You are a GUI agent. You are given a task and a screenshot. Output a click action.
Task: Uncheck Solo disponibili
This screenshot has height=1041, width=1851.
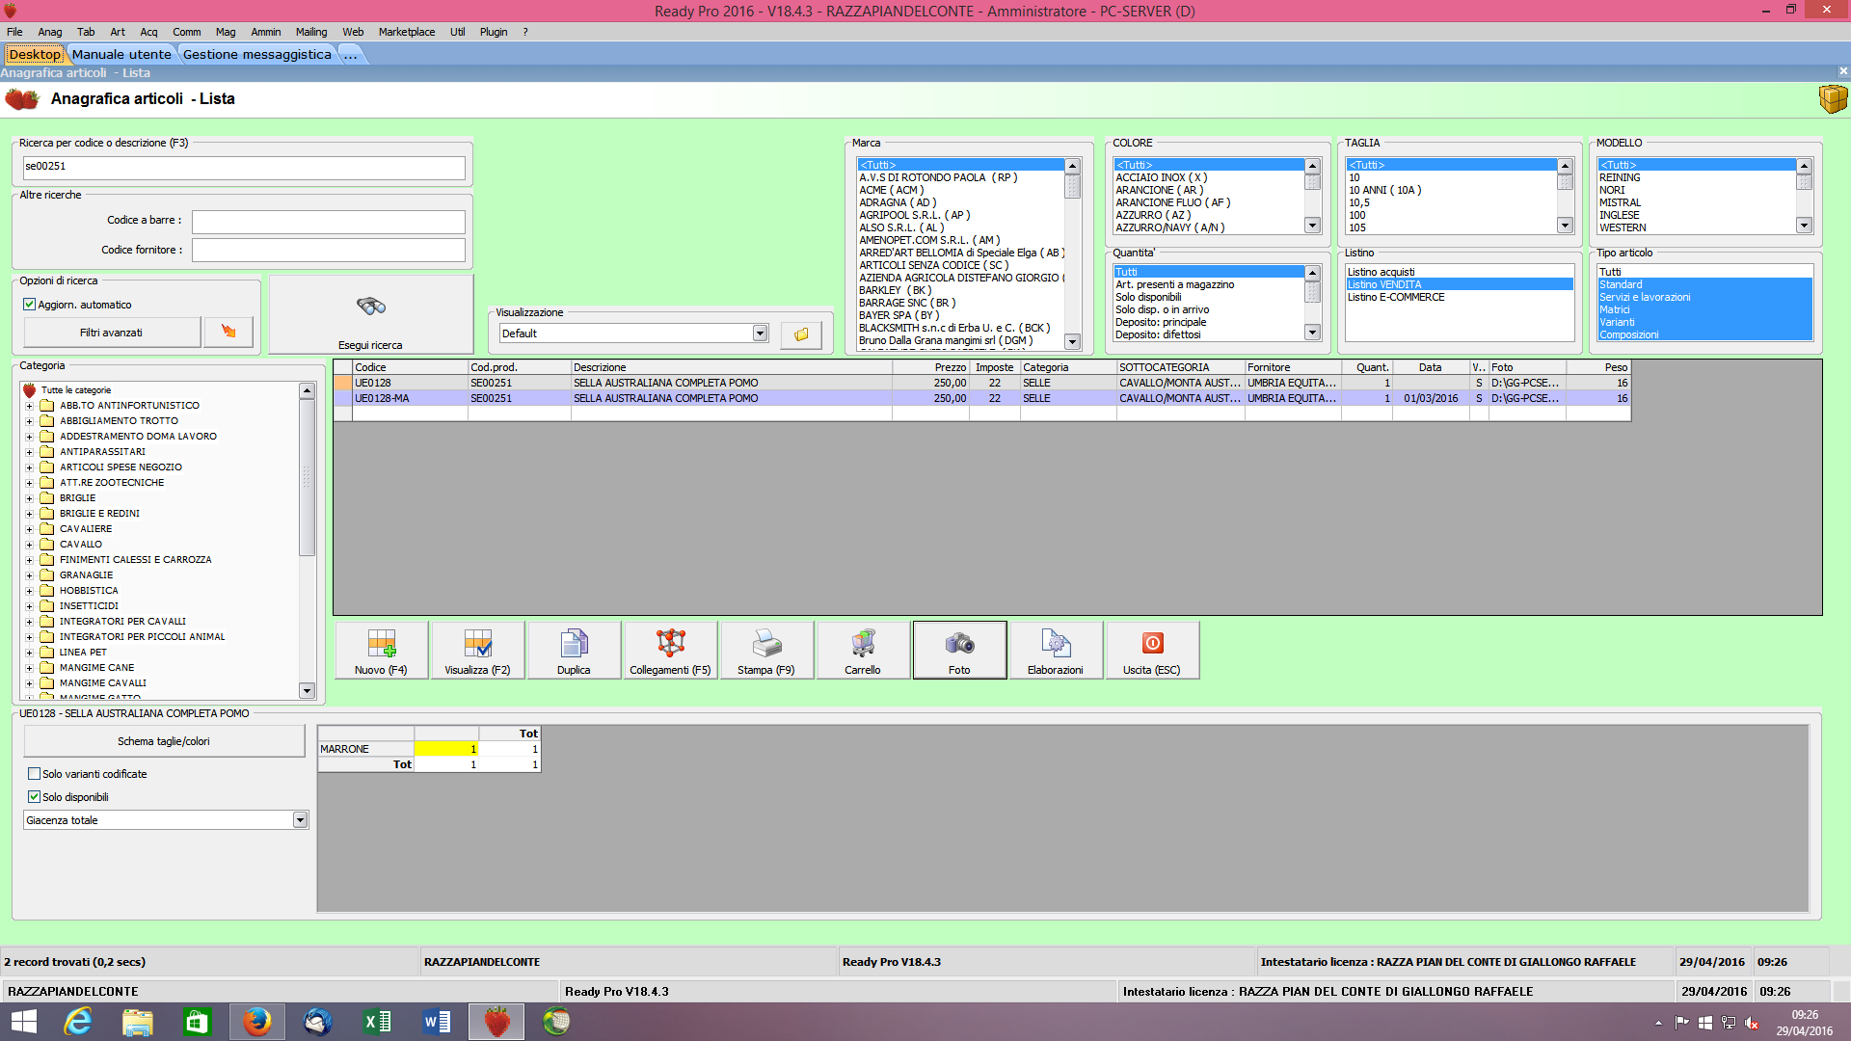coord(35,797)
